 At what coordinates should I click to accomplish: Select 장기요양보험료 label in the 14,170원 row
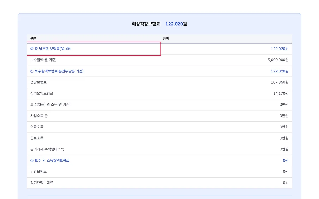(42, 93)
